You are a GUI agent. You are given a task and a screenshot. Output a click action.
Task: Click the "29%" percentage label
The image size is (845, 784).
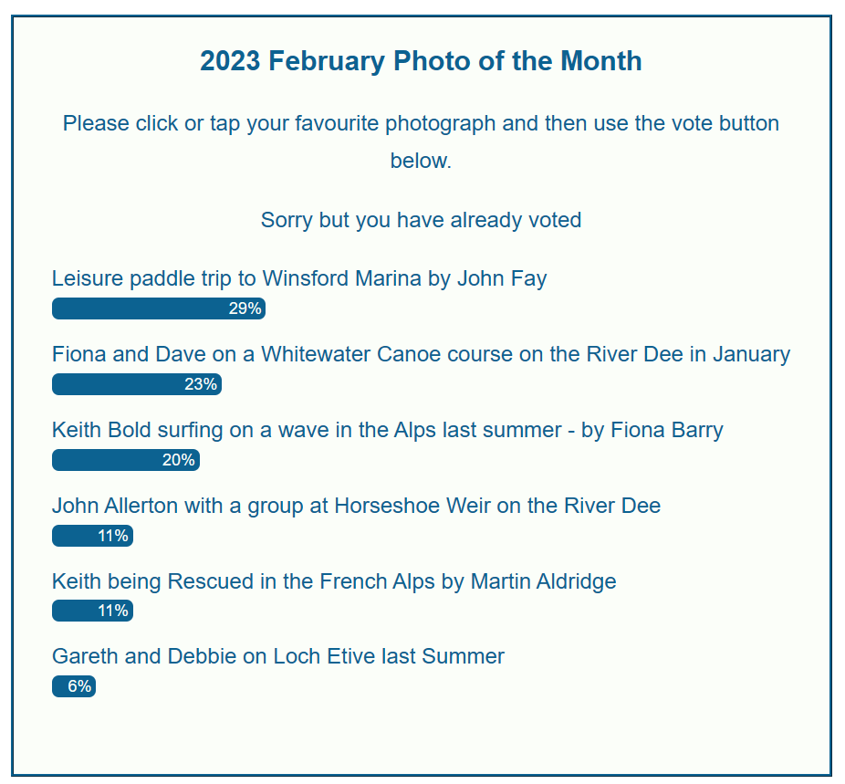pyautogui.click(x=245, y=308)
